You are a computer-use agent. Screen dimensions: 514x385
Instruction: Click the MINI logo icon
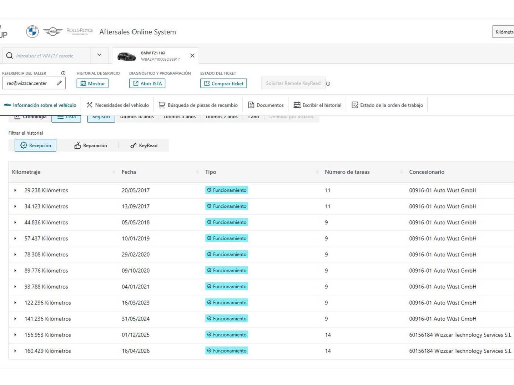pos(53,32)
